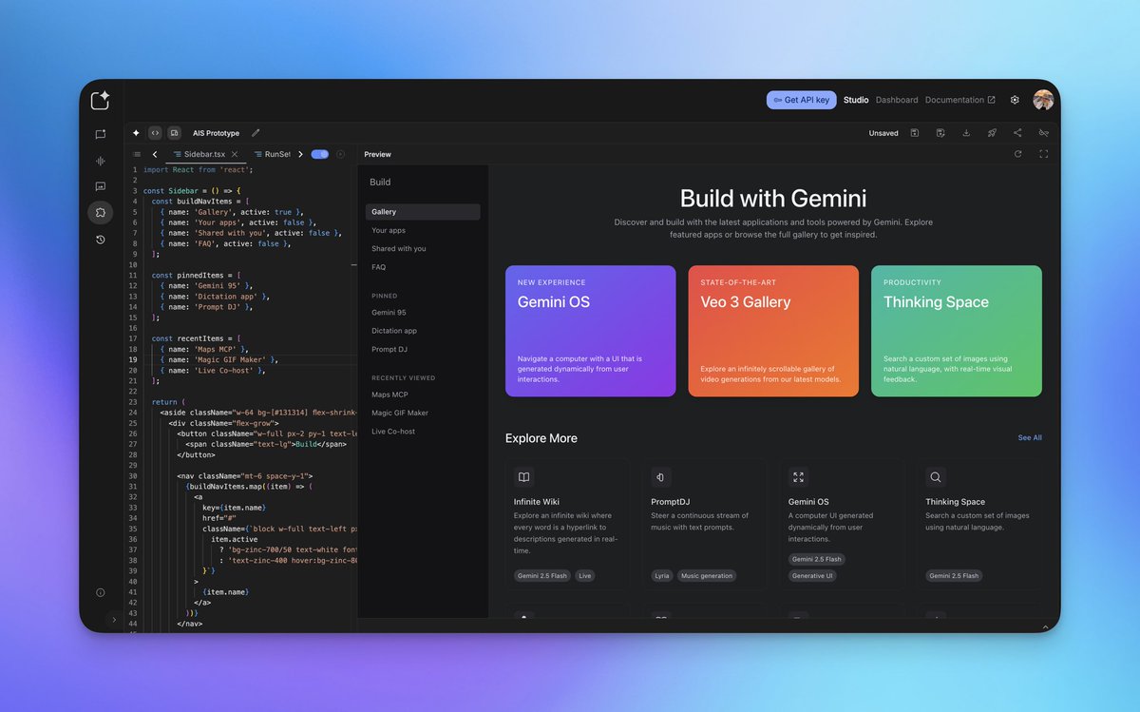
Task: Click the rocket deploy icon
Action: [x=992, y=133]
